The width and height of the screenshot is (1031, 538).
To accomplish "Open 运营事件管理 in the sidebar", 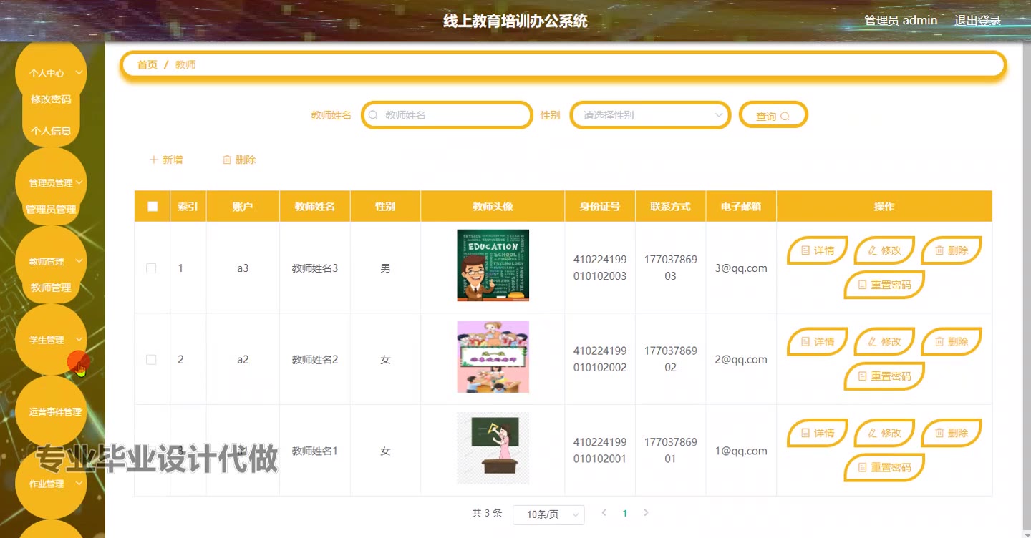I will click(x=51, y=412).
